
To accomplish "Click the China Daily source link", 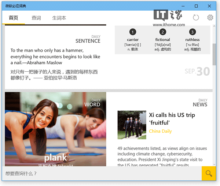I will [x=160, y=131].
